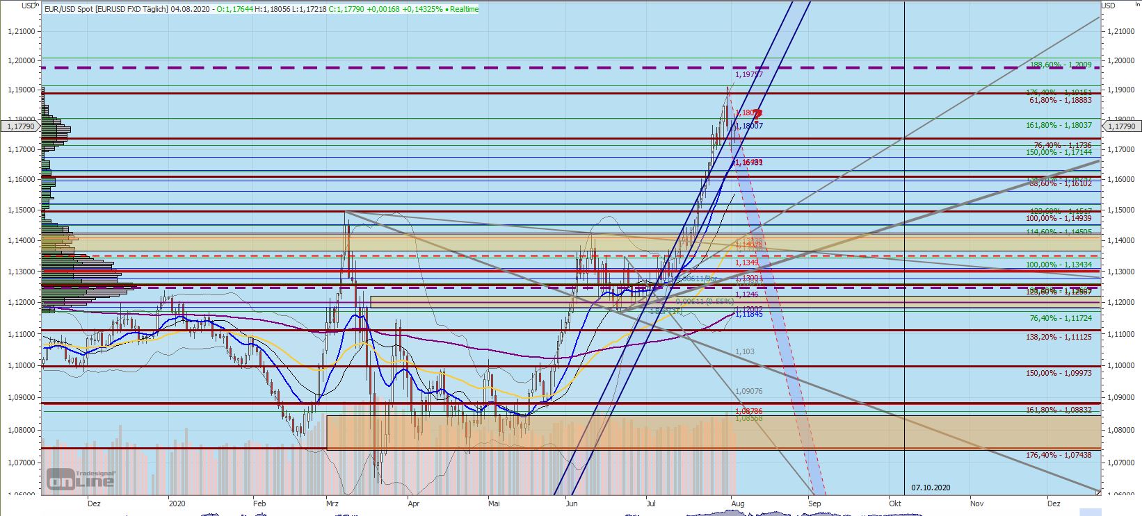Select the Fibonacci label '161,80% - 1,18037'

pos(1059,125)
